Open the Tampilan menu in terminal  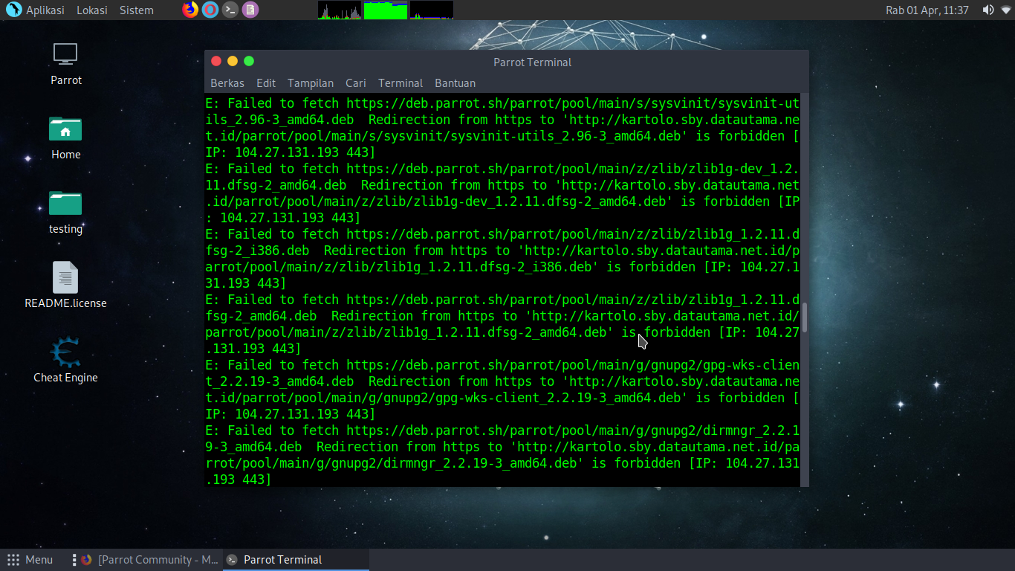(311, 83)
